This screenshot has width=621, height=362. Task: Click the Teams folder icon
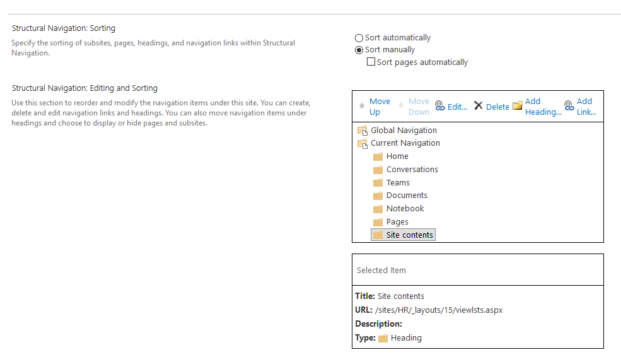(x=378, y=183)
